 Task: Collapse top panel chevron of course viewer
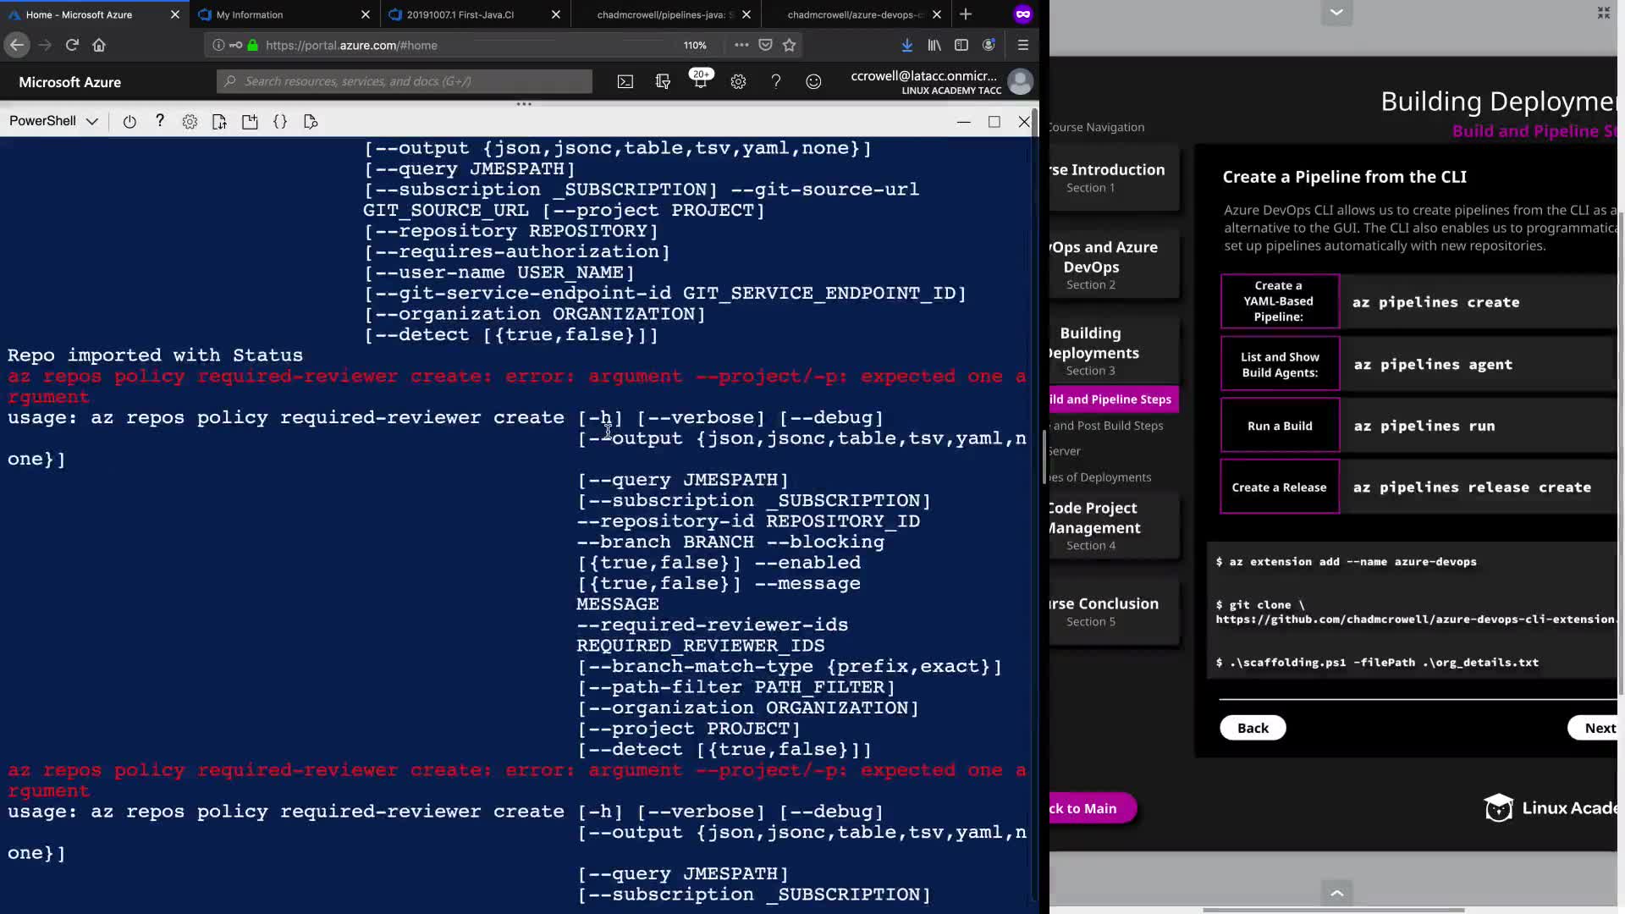1336,12
